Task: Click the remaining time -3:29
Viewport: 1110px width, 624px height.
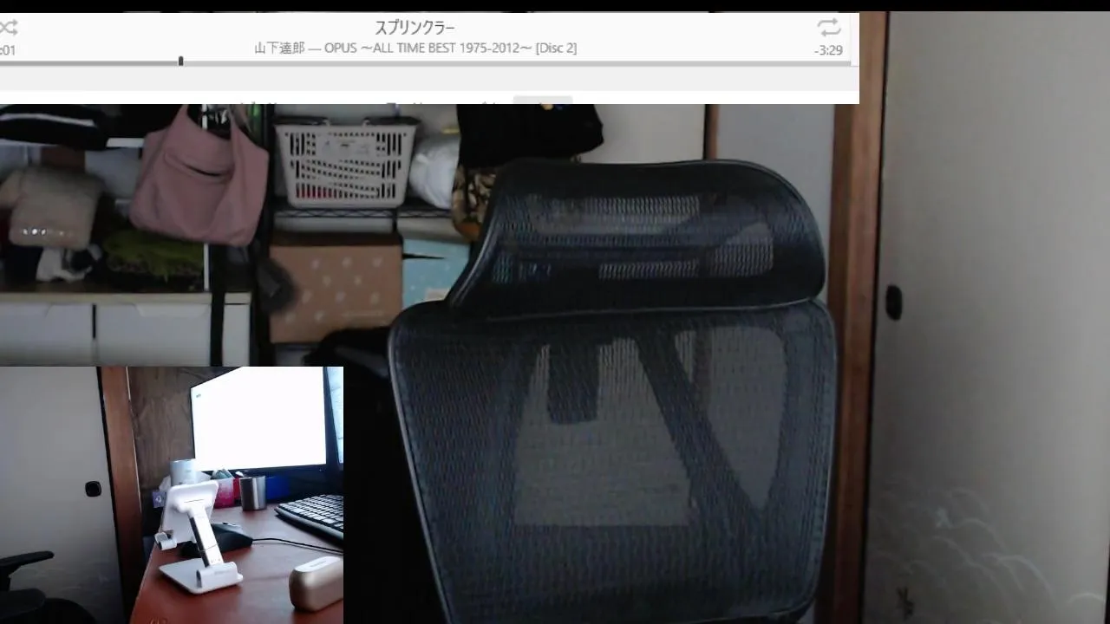Action: (x=828, y=50)
